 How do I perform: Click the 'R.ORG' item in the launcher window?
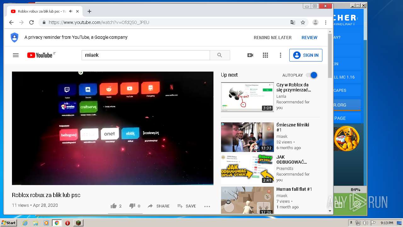347,105
